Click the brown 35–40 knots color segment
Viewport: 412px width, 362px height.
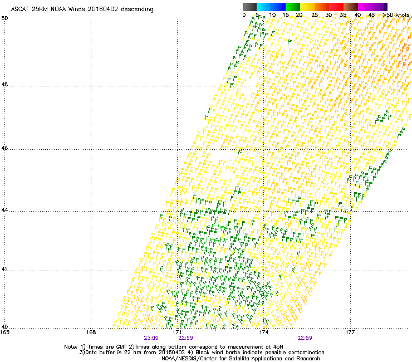click(x=351, y=7)
